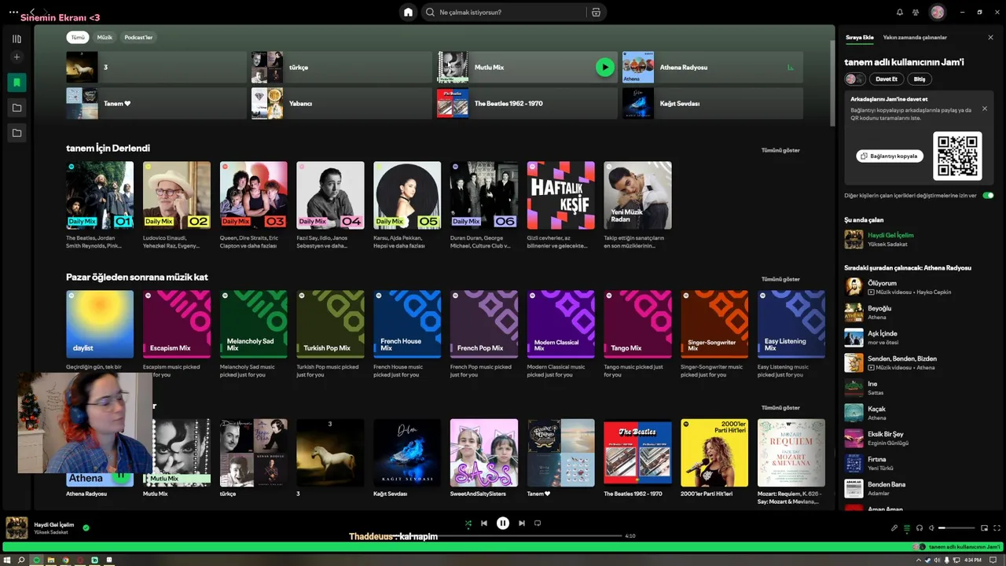This screenshot has width=1006, height=566.
Task: Open Windows Start menu
Action: click(7, 560)
